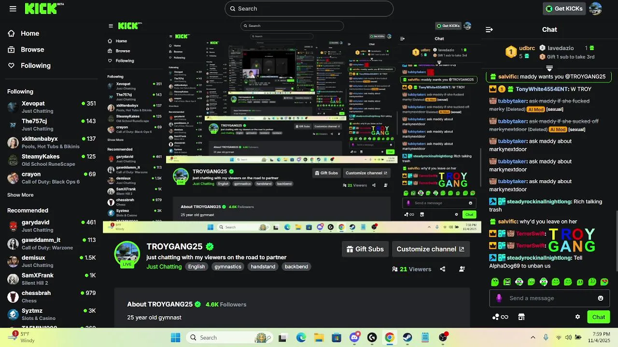Click the Send a message input

click(549, 298)
